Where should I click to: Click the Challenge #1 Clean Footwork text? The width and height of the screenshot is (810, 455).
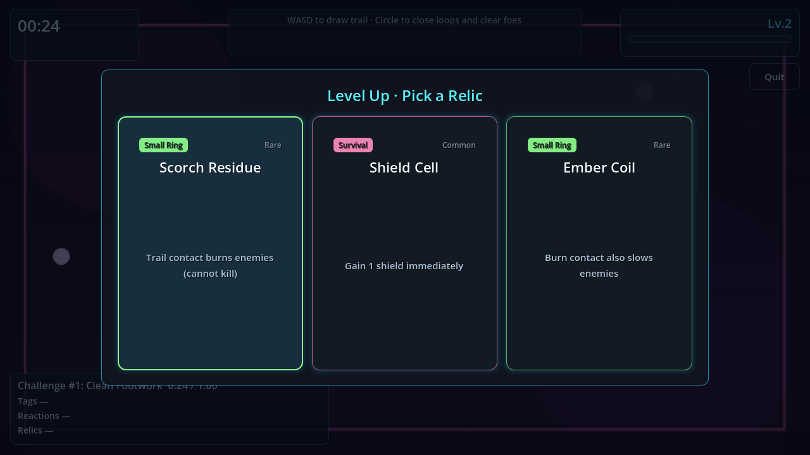90,385
